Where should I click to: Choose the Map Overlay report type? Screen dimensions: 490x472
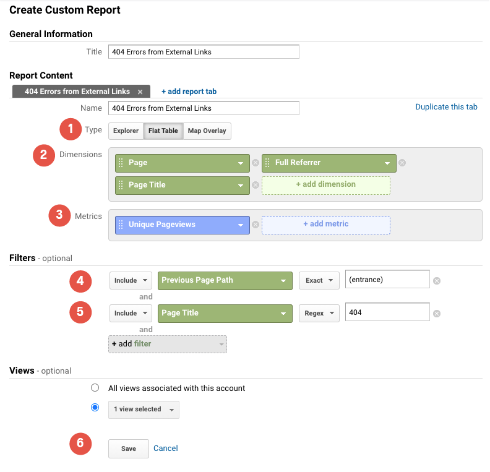coord(207,131)
